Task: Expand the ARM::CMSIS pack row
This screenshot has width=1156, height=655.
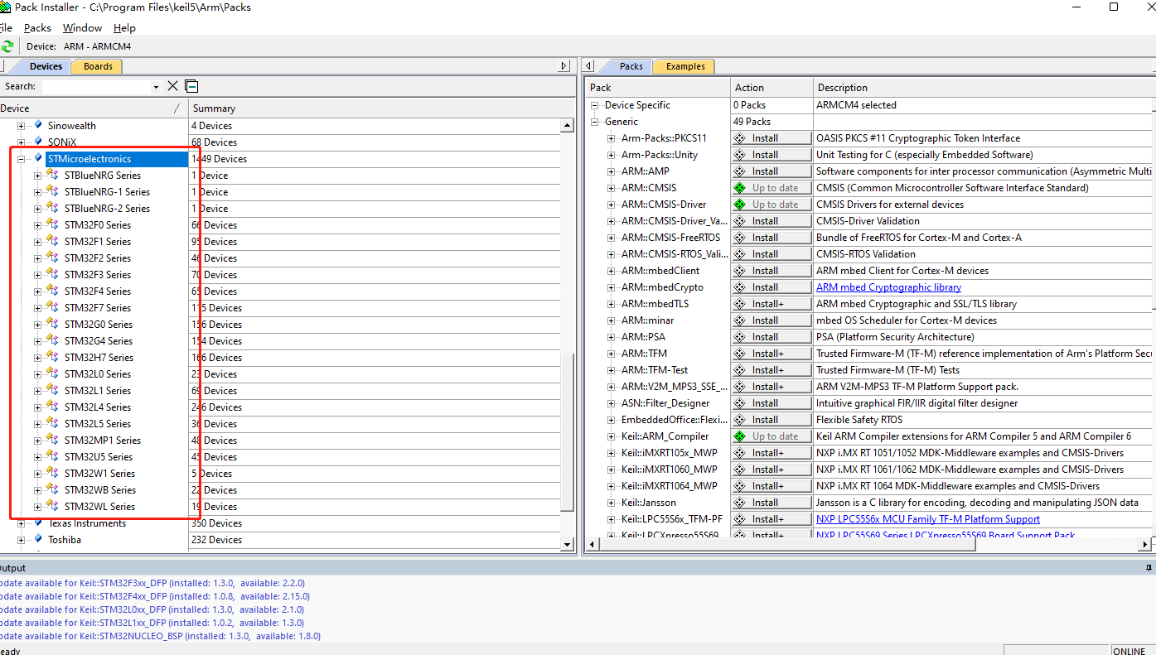Action: 612,188
